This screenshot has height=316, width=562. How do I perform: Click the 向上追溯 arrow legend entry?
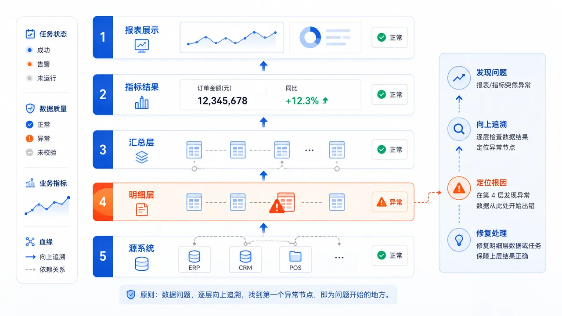(45, 257)
